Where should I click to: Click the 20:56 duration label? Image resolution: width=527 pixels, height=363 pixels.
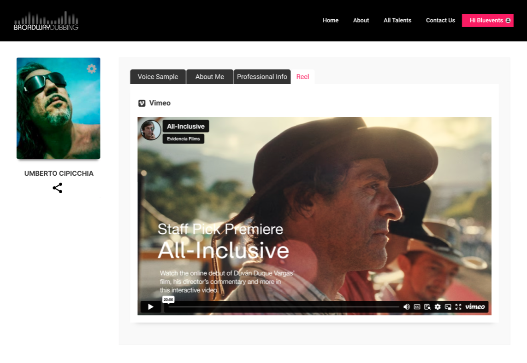(168, 300)
